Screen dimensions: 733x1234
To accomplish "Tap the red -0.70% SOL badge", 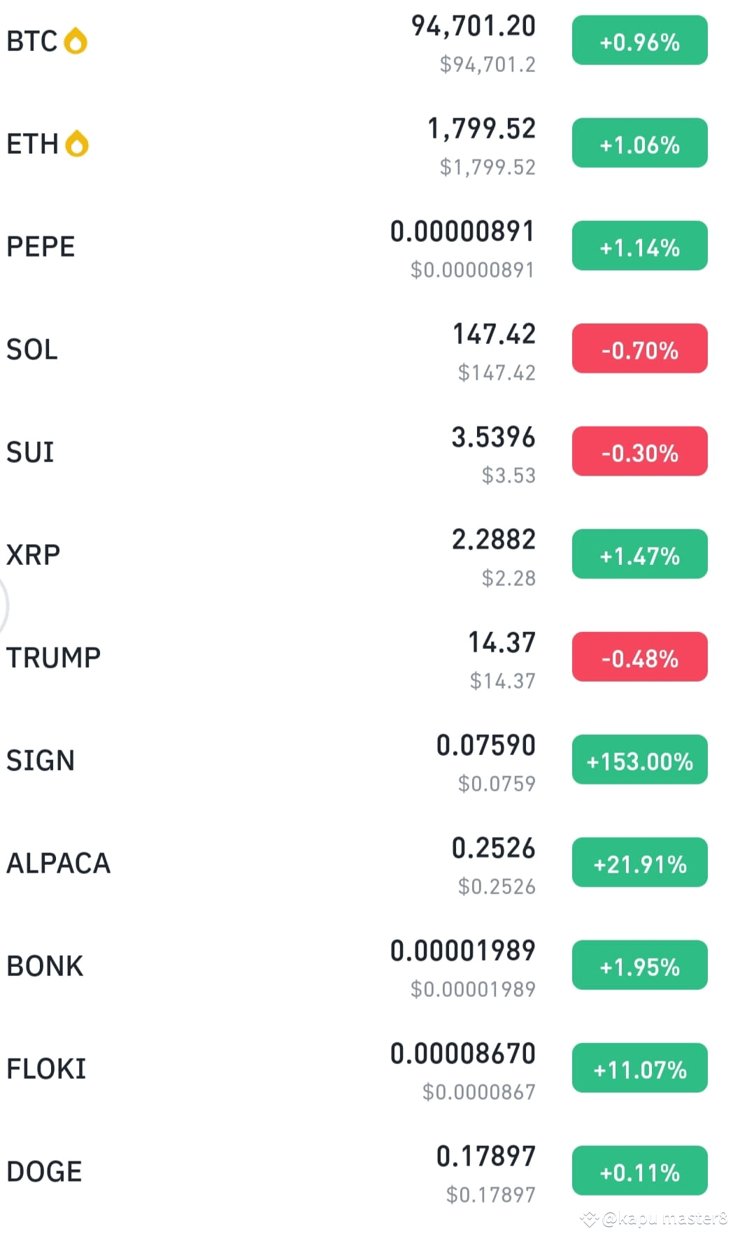I will click(639, 349).
